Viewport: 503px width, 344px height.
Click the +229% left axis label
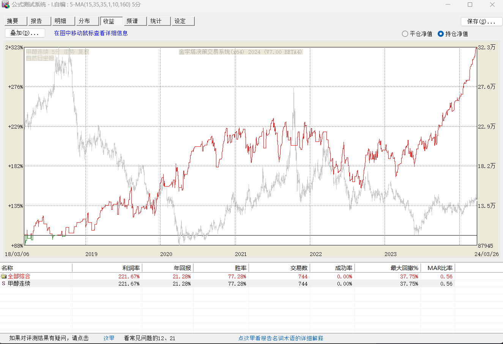point(16,127)
